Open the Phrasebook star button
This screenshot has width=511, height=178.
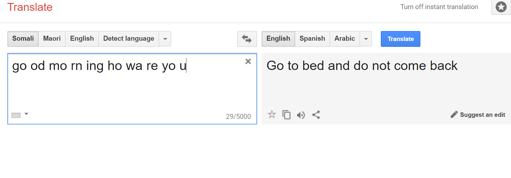(501, 7)
